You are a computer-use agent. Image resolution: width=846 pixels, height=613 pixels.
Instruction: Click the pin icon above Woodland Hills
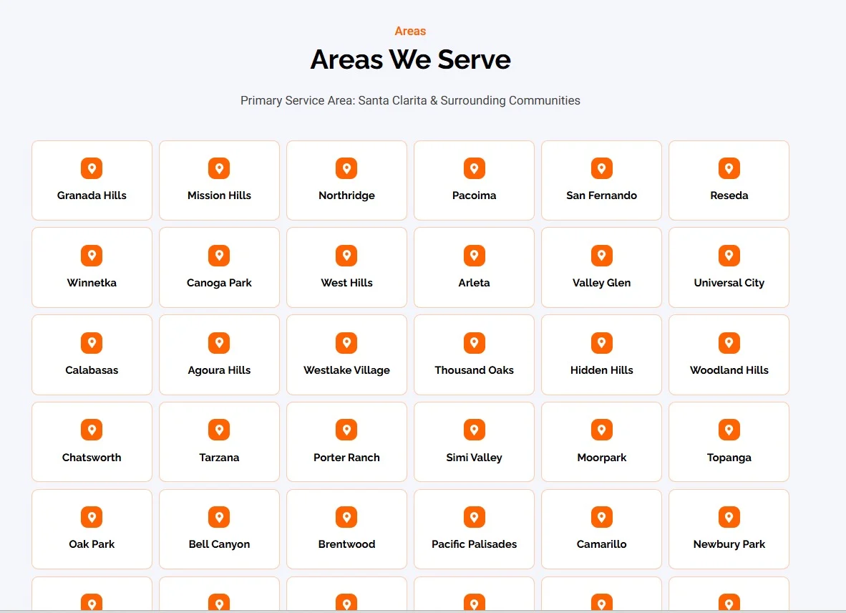click(x=729, y=342)
